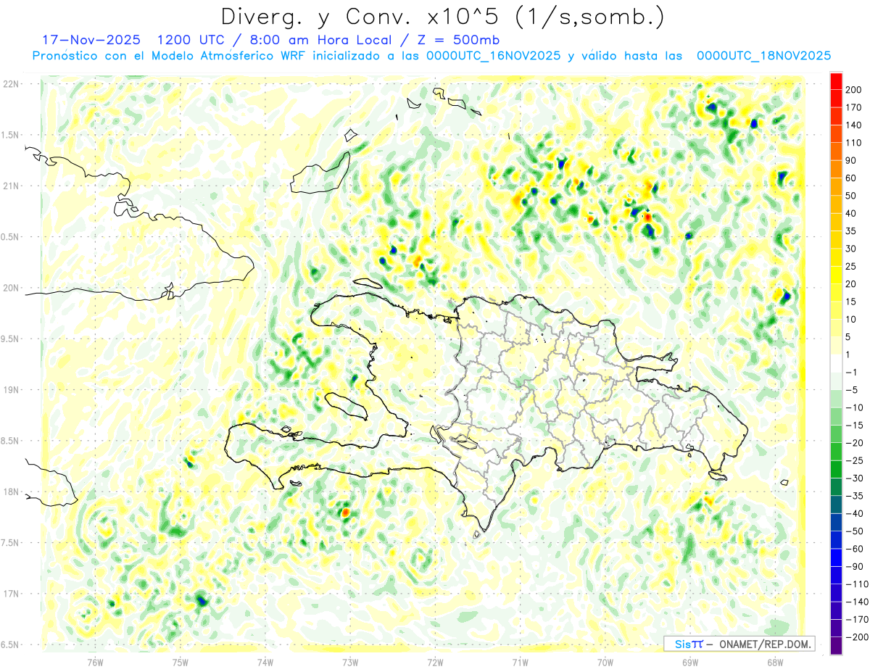Pick the purple swatch below -200 on the color bar
The height and width of the screenshot is (672, 870).
click(x=837, y=647)
